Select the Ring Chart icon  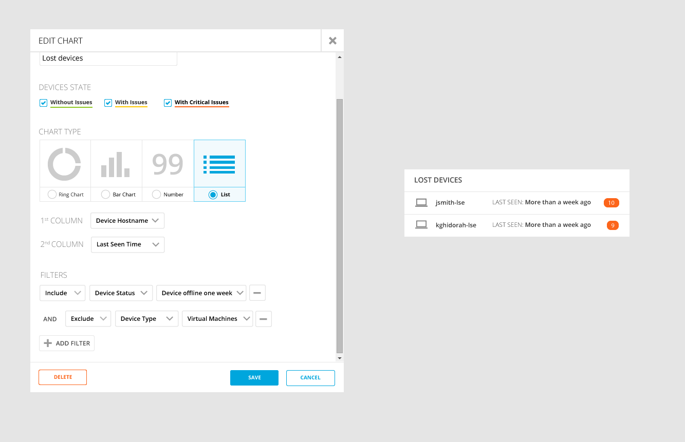coord(64,164)
